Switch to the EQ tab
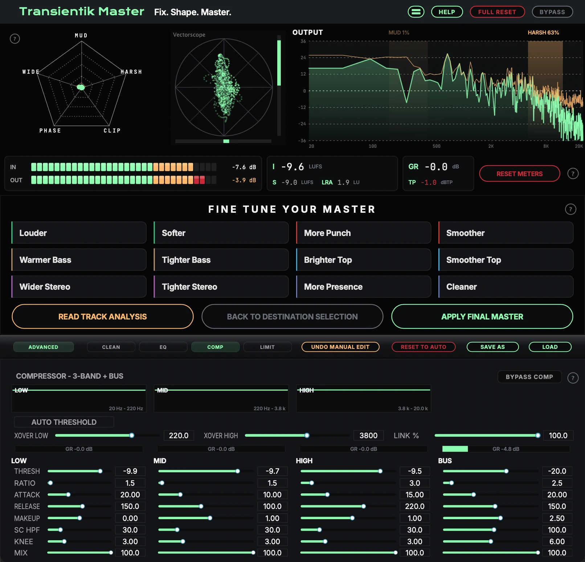585x562 pixels. coord(163,347)
